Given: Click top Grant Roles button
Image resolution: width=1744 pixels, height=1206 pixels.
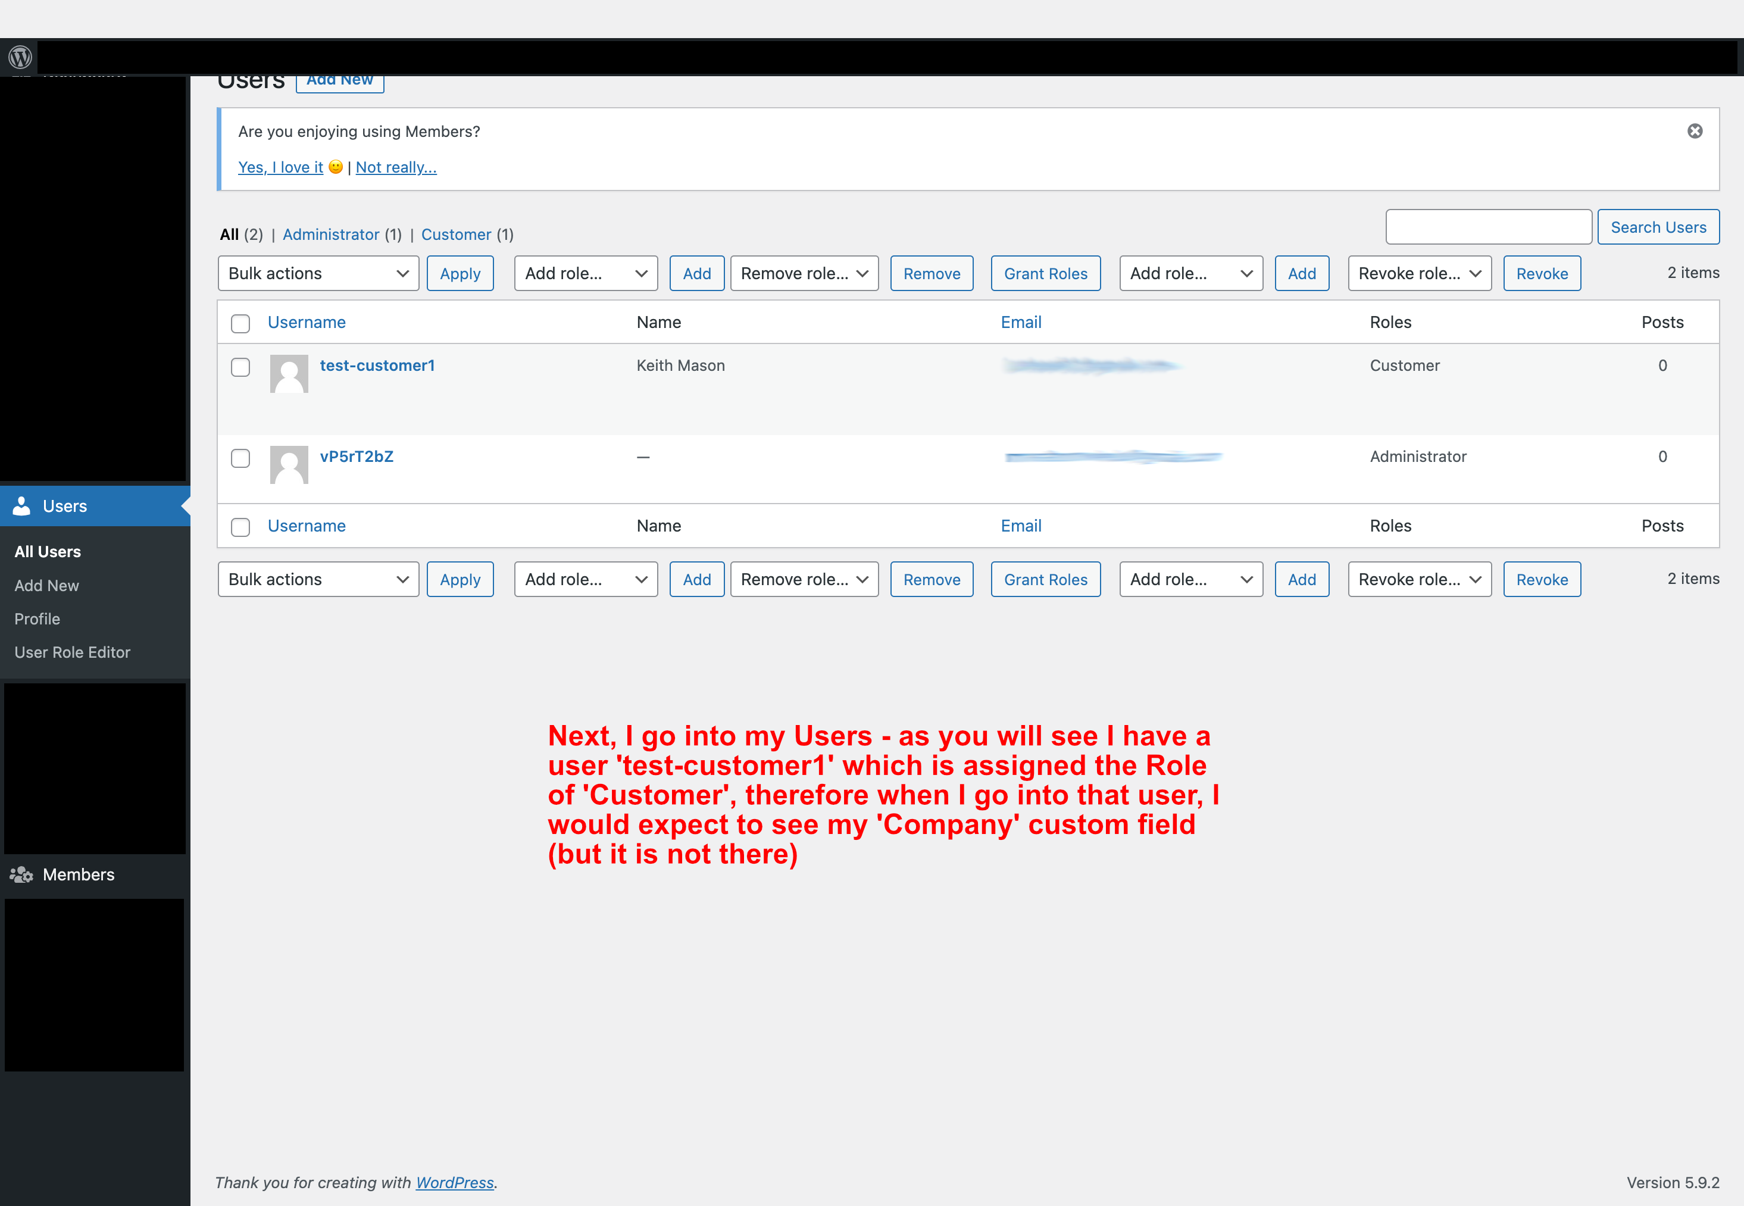Looking at the screenshot, I should [x=1045, y=274].
